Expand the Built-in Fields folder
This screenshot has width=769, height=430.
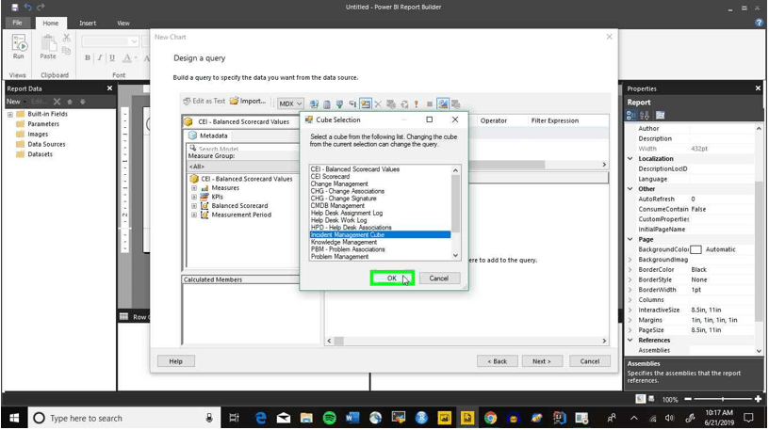10,114
